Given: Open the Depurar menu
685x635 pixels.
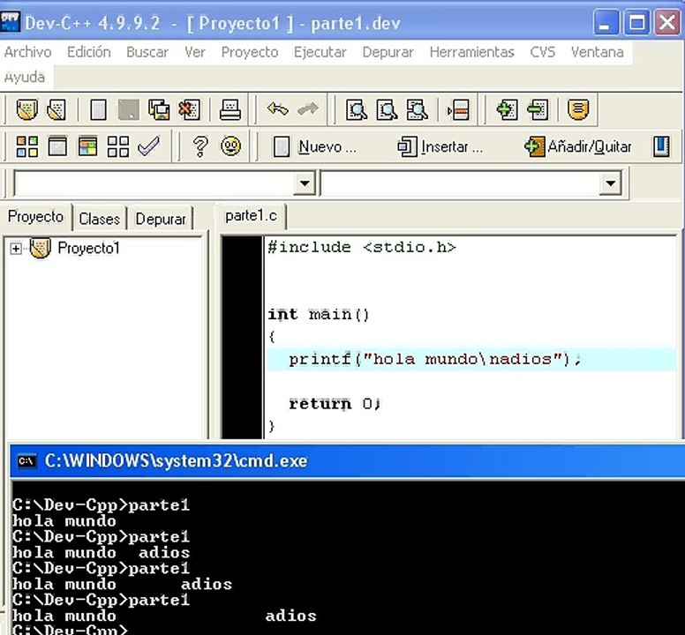Looking at the screenshot, I should 388,52.
